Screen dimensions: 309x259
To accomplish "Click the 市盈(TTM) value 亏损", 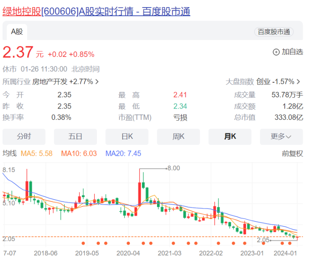I will coord(180,118).
